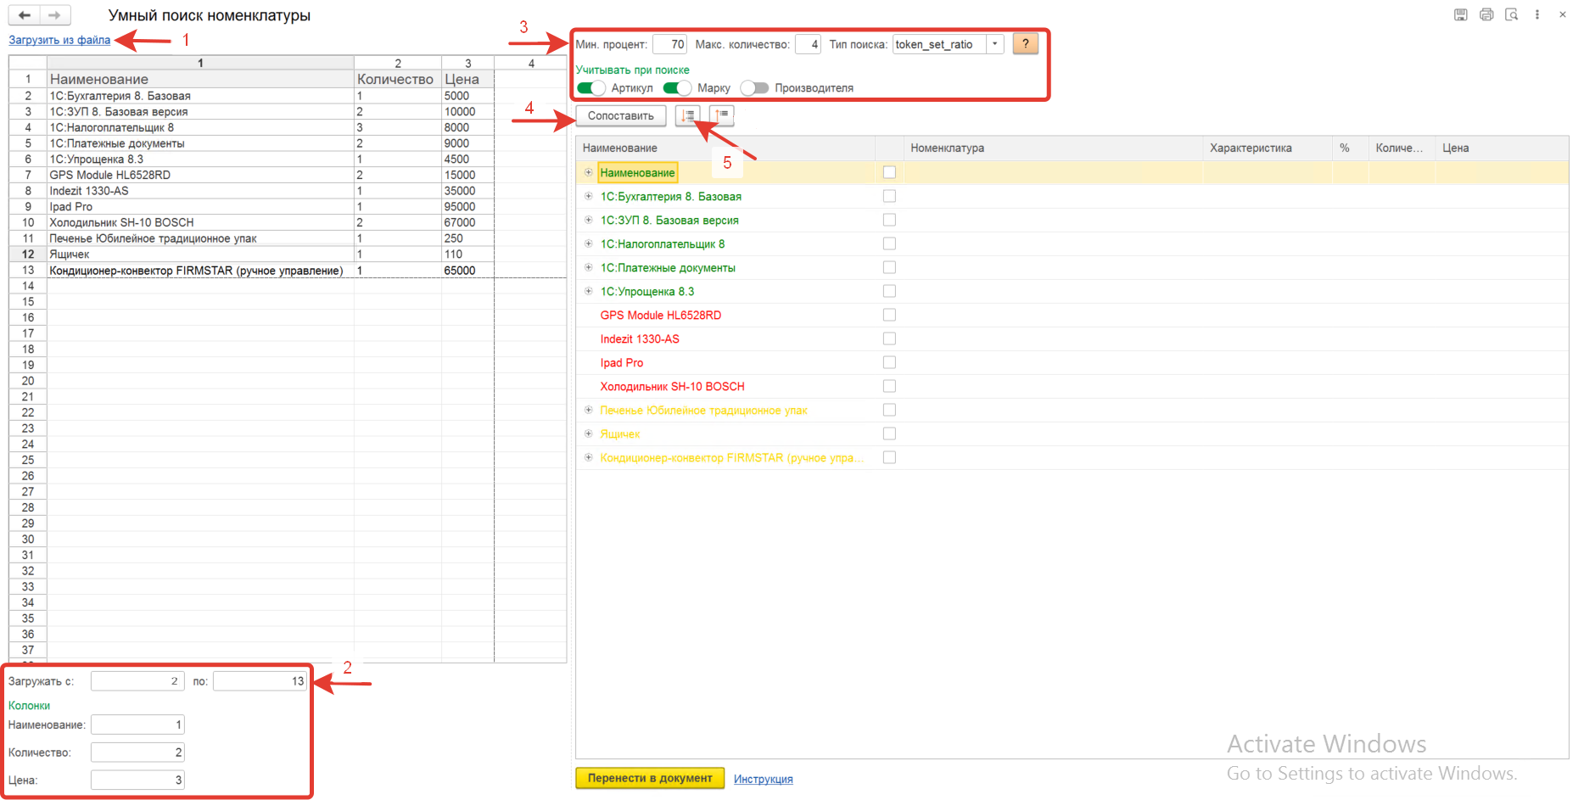Open the Инструкция link
1584x800 pixels.
[764, 779]
